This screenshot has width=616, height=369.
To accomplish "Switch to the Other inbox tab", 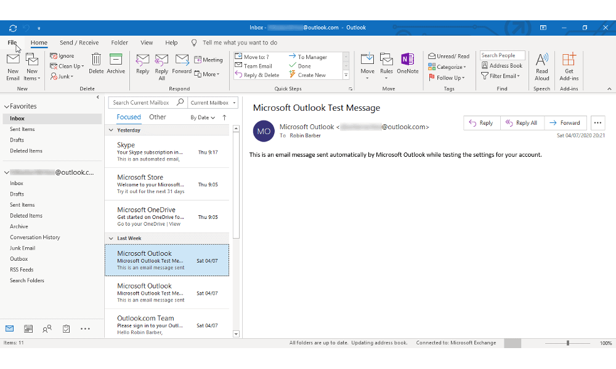I will [x=158, y=117].
